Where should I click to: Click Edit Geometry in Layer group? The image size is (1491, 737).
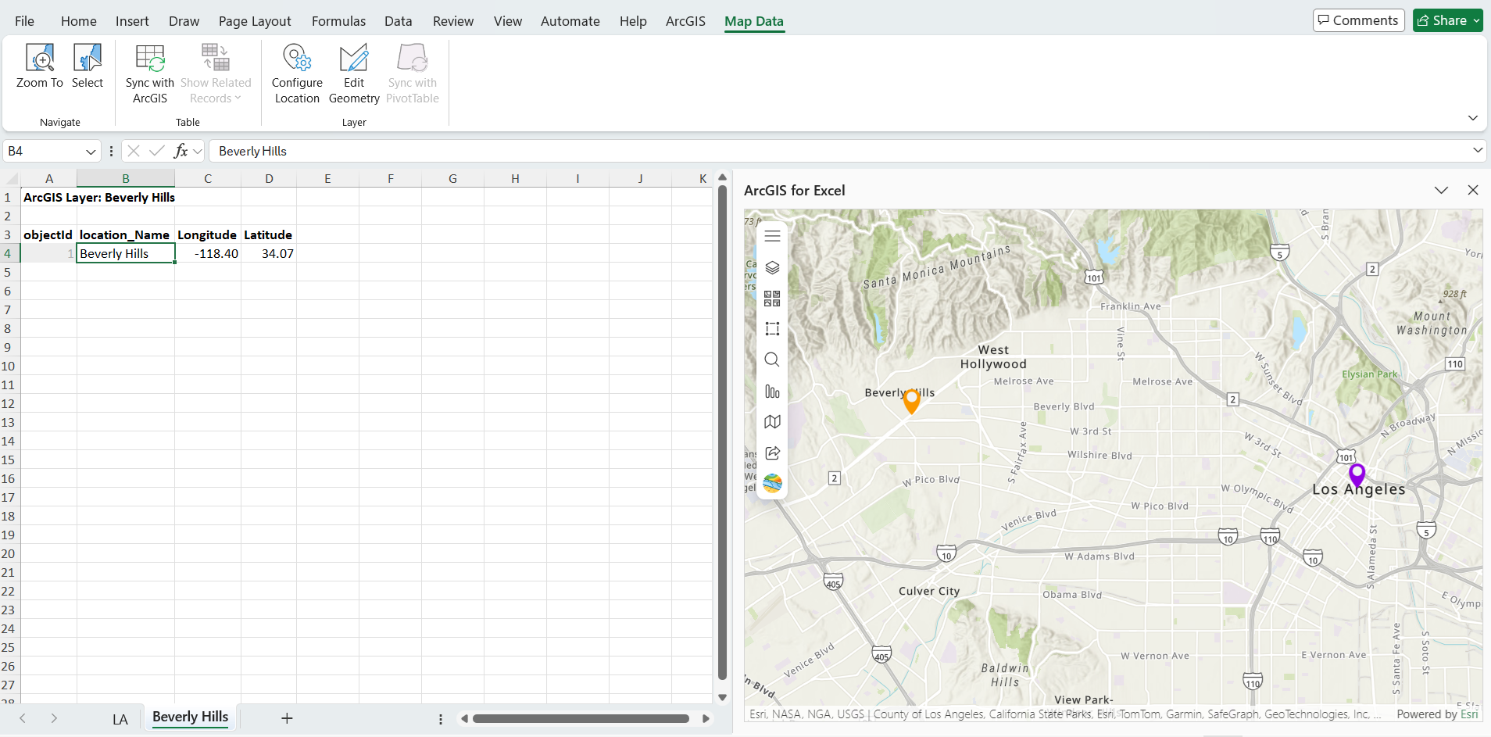(x=354, y=74)
